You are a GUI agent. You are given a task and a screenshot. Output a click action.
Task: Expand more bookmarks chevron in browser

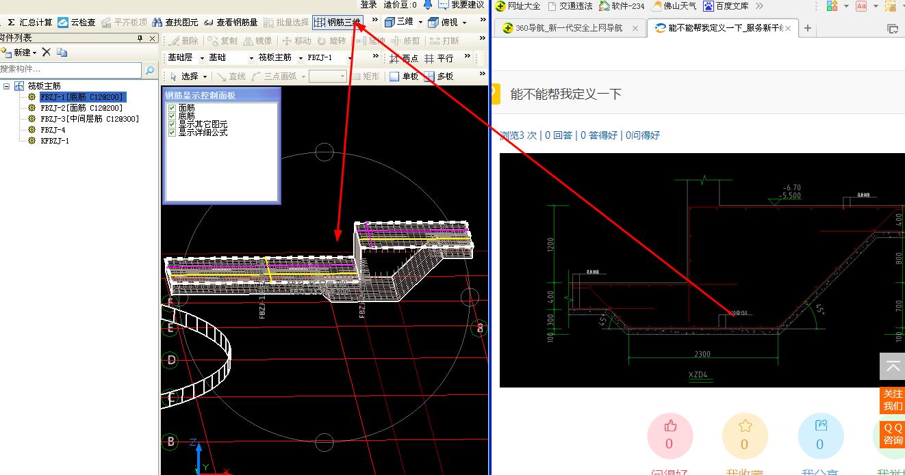pyautogui.click(x=759, y=6)
